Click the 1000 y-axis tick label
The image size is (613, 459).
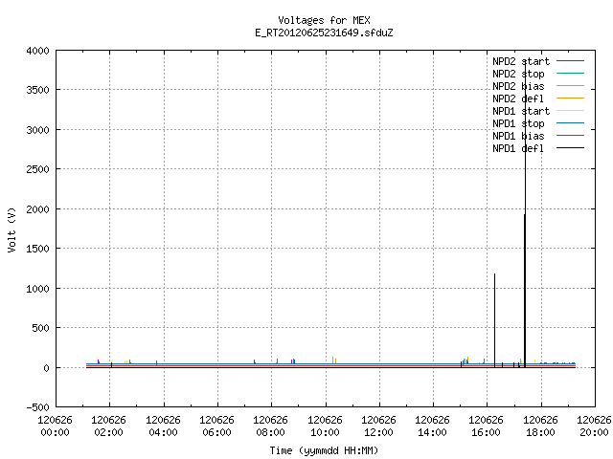click(38, 289)
